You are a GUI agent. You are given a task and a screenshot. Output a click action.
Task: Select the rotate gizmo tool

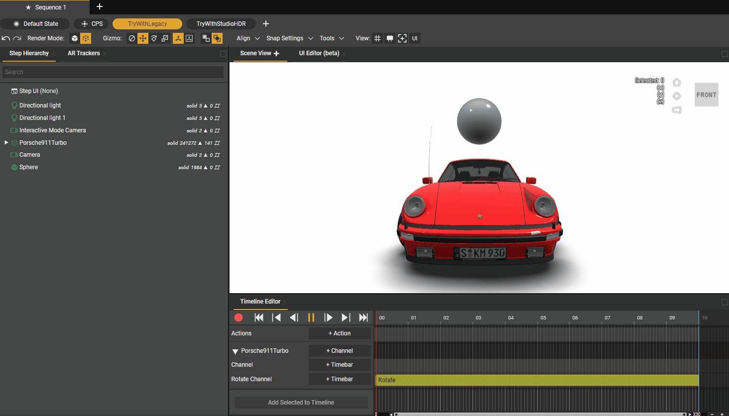154,38
